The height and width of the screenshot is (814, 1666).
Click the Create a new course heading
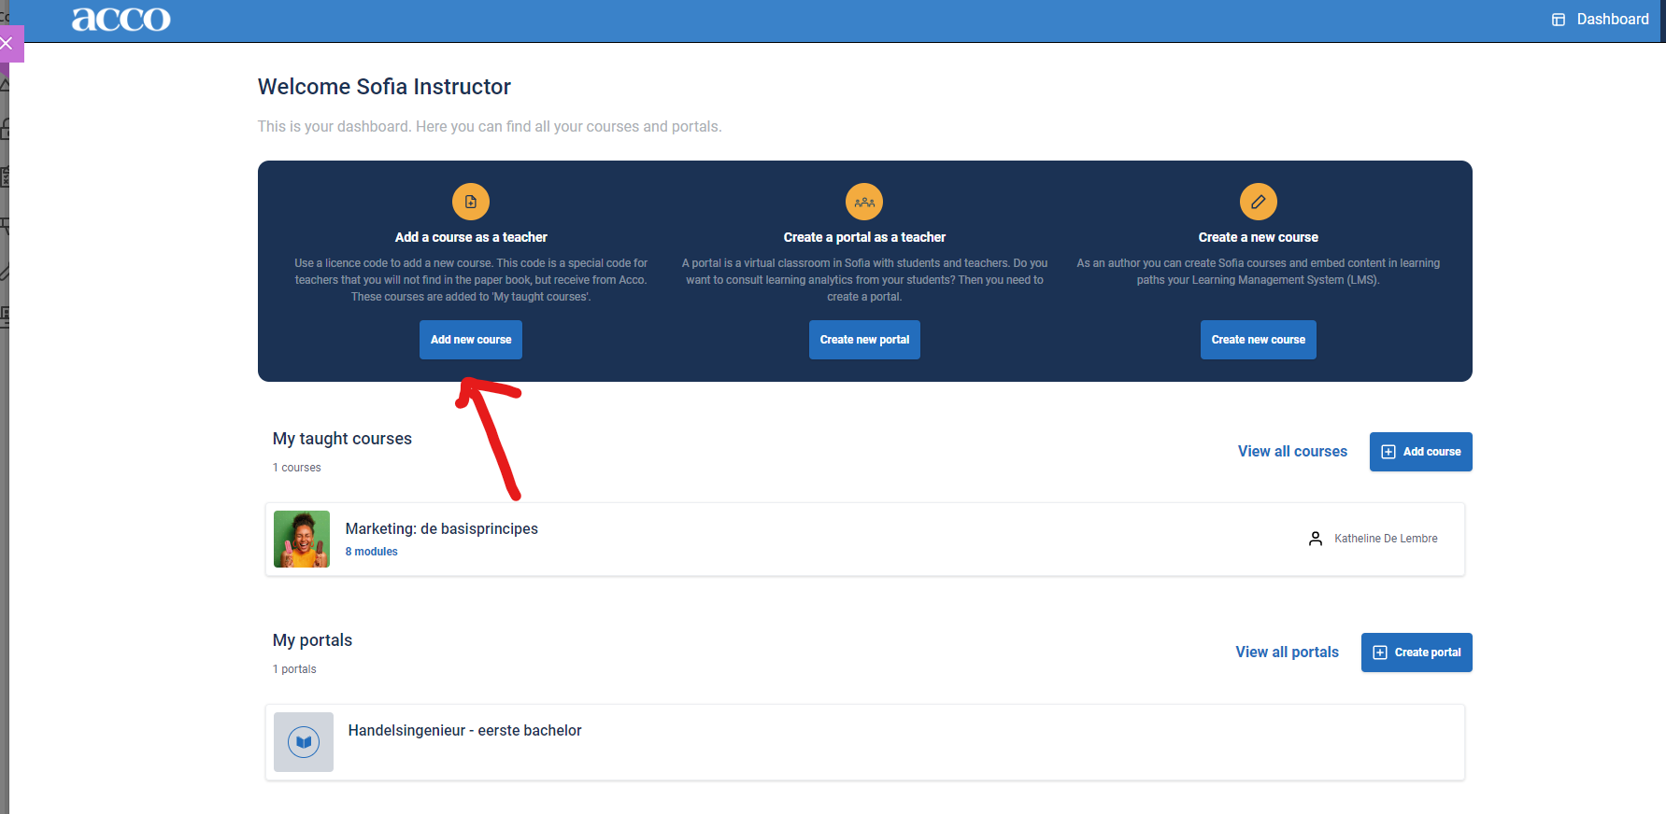coord(1259,237)
